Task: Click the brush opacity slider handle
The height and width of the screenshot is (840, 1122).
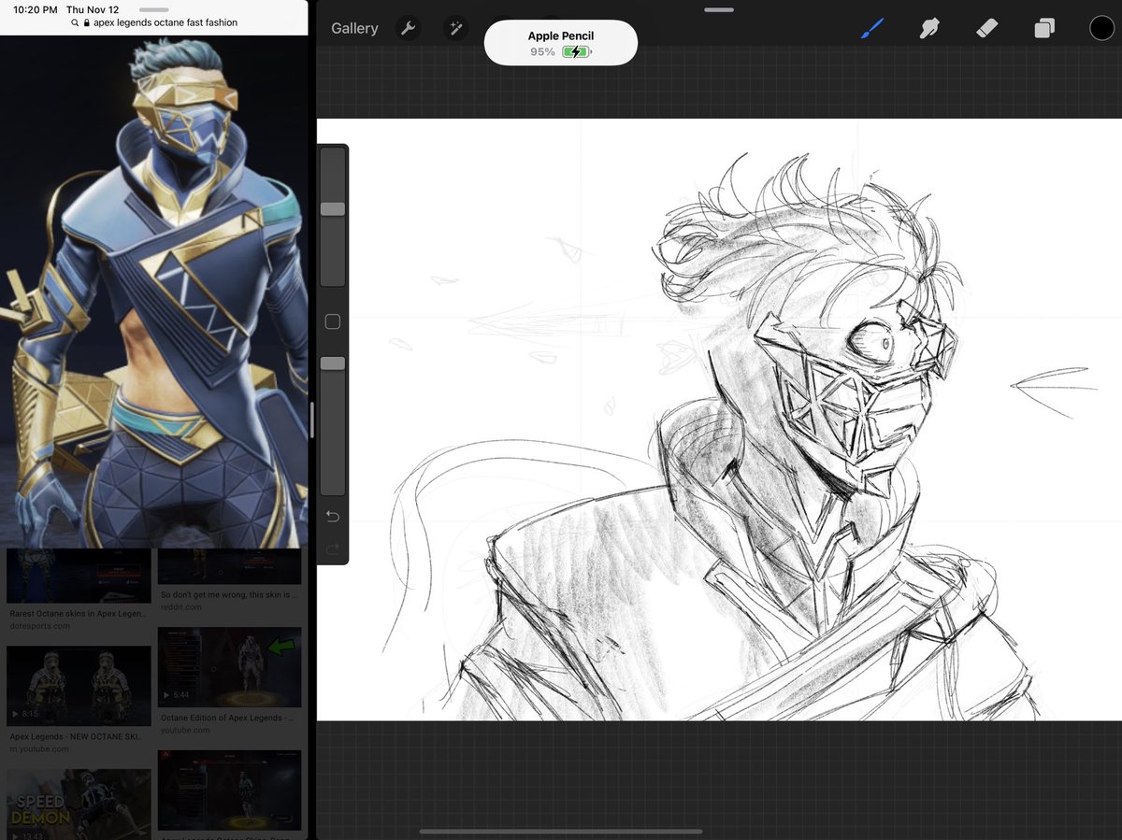Action: coord(333,363)
